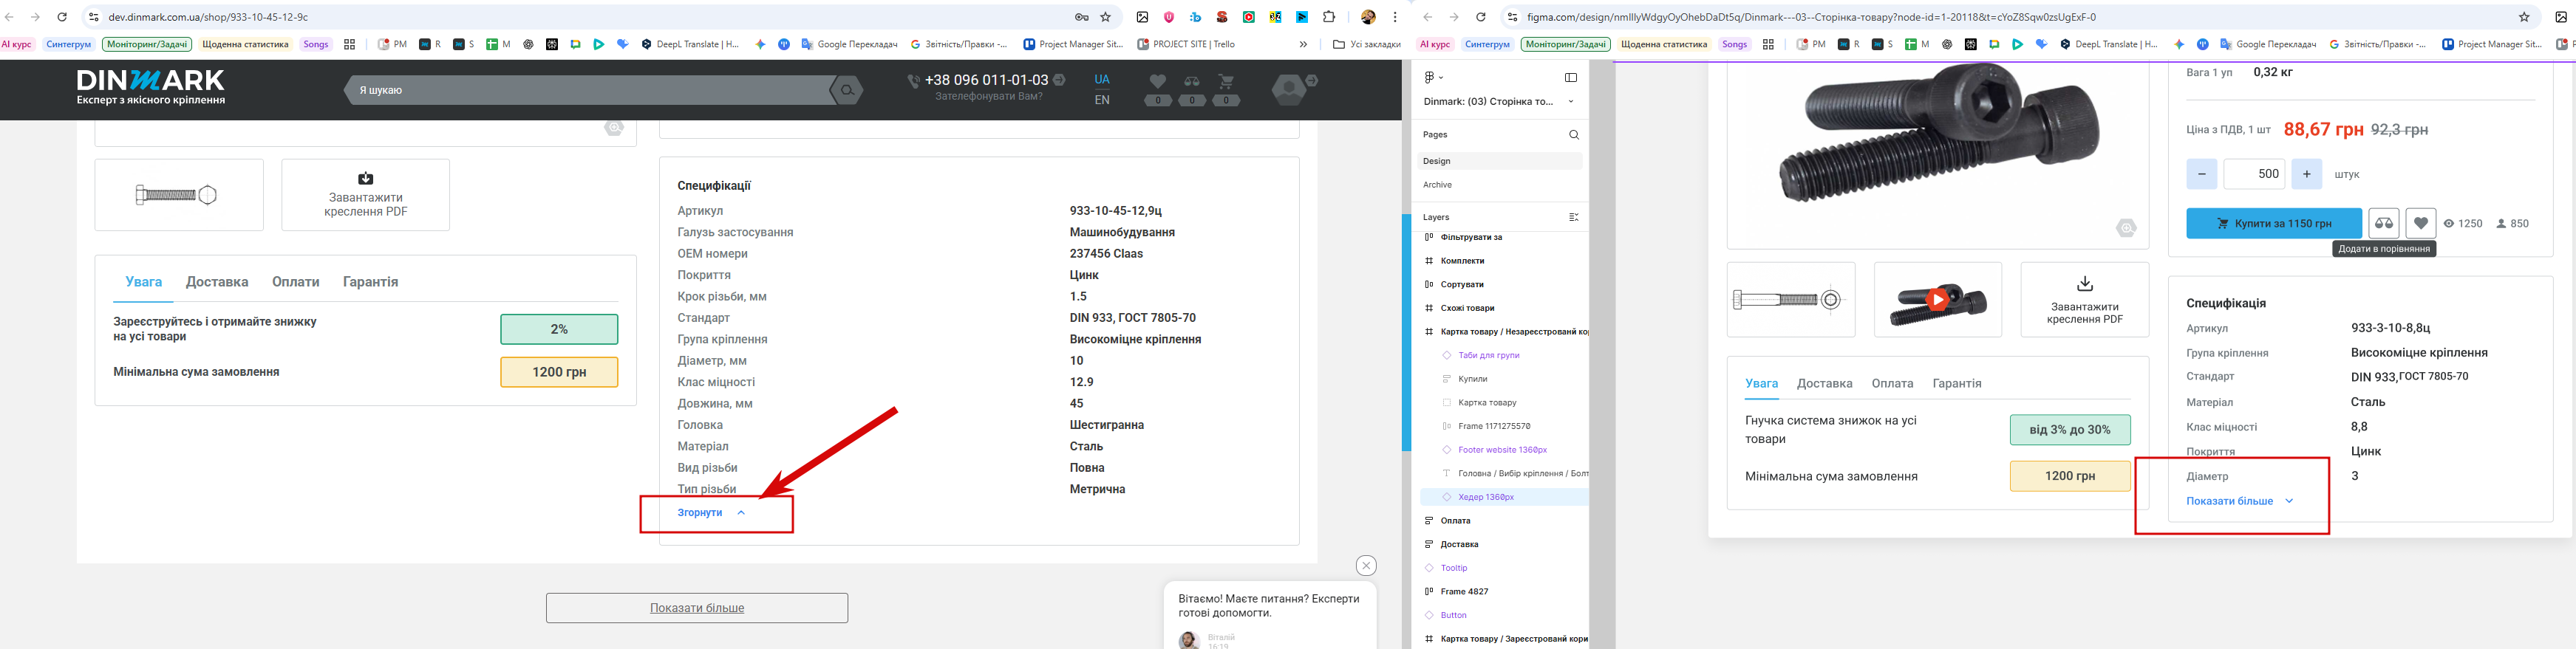Viewport: 2576px width, 649px height.
Task: Open the Dinmark comparison scales icon
Action: click(1191, 81)
